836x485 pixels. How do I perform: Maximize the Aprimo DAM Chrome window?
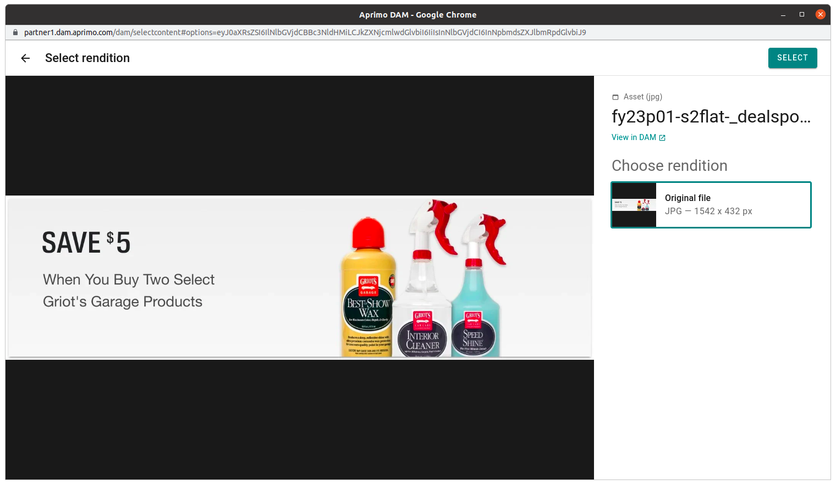tap(802, 15)
